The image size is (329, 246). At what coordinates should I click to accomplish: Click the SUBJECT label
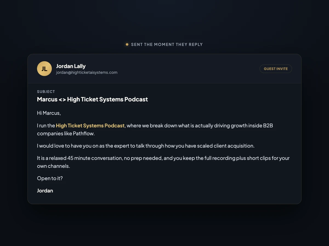pyautogui.click(x=46, y=92)
